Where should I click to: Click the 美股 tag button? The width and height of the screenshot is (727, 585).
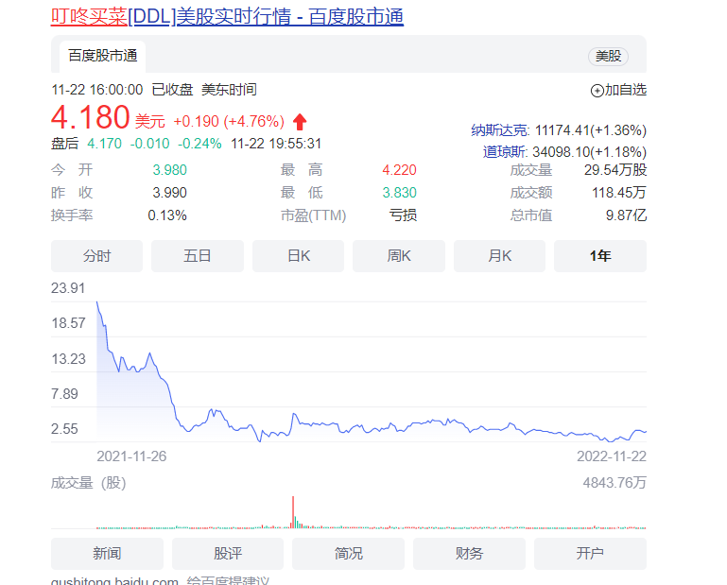[x=608, y=57]
